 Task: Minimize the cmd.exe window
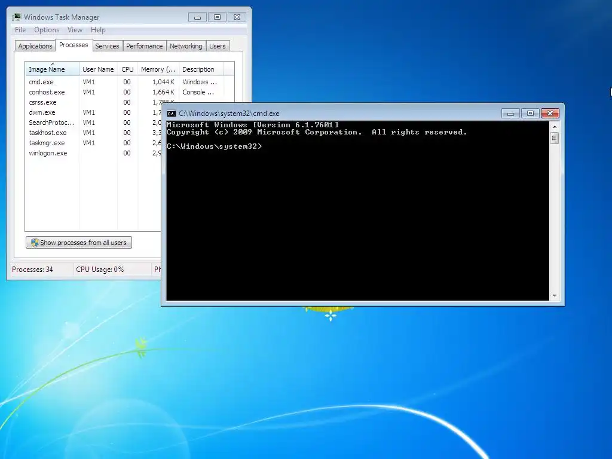(x=510, y=114)
